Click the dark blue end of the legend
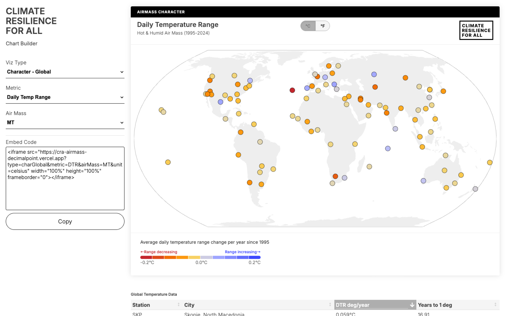505x316 pixels. pyautogui.click(x=255, y=257)
